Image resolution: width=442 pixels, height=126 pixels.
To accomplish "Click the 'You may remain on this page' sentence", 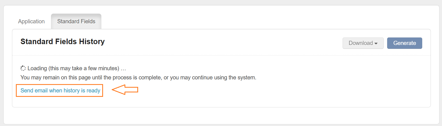I will [x=138, y=77].
